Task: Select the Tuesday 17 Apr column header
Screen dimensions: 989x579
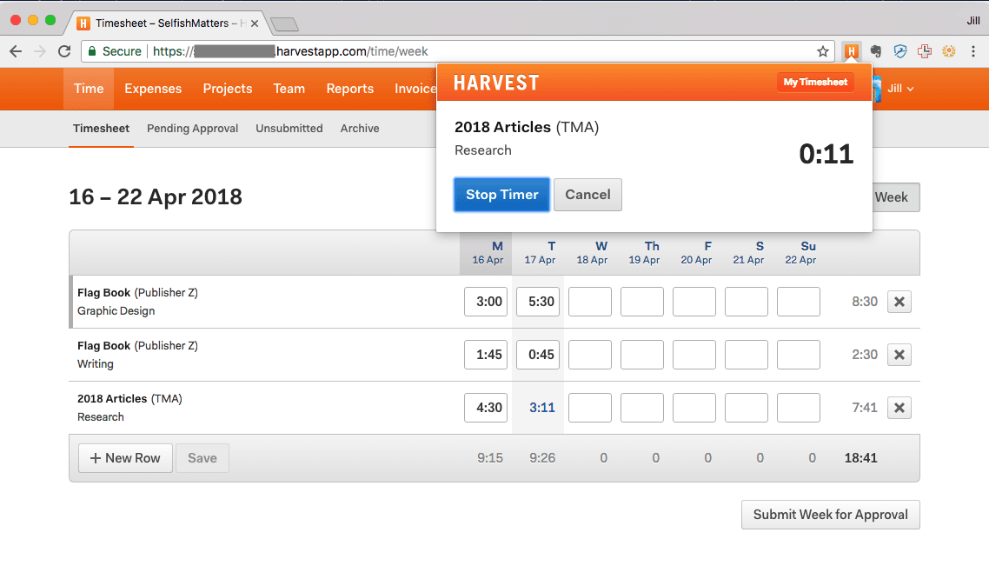Action: (x=540, y=253)
